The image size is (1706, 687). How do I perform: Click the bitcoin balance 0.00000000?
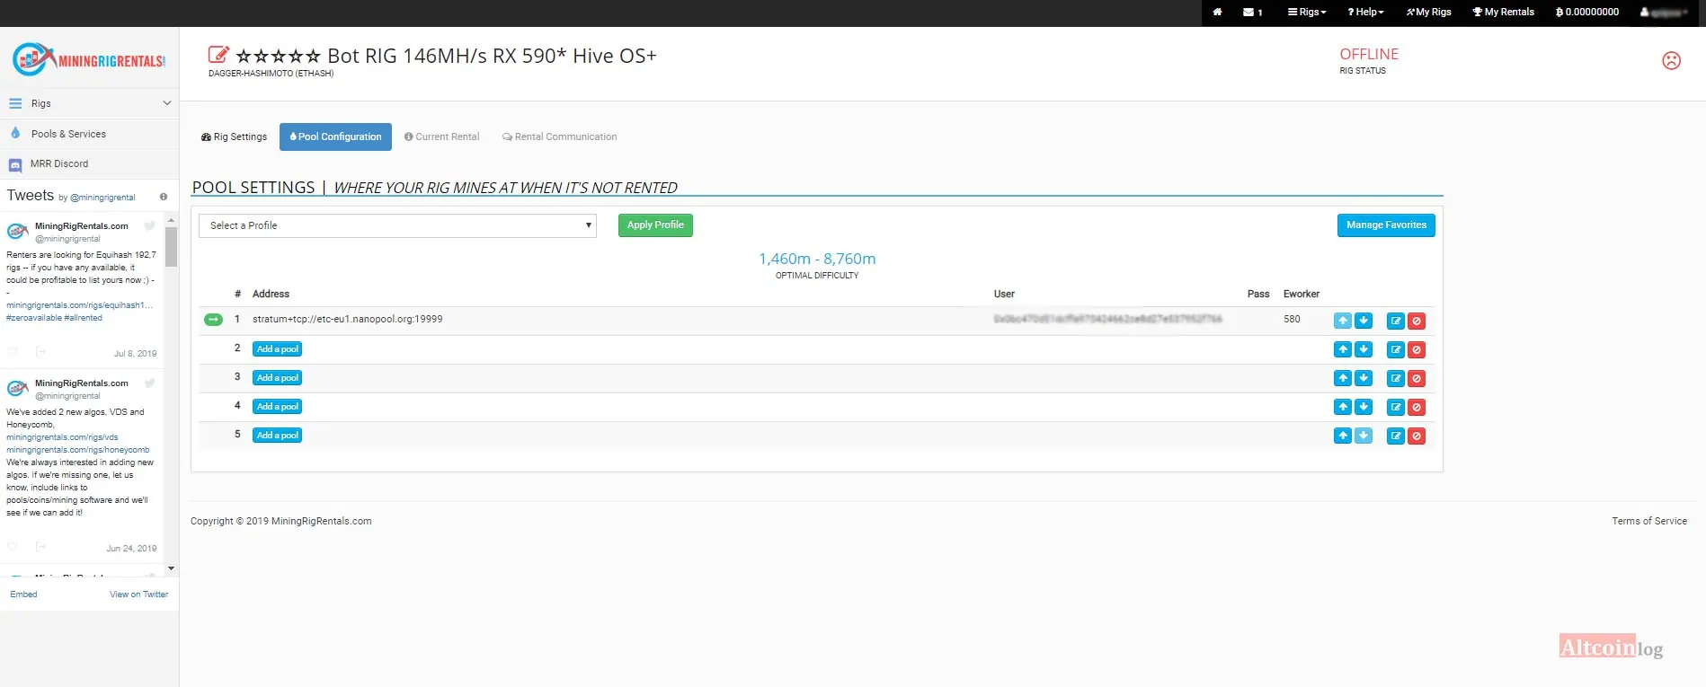point(1587,12)
